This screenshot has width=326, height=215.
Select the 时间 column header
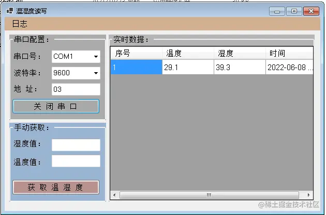pos(289,53)
